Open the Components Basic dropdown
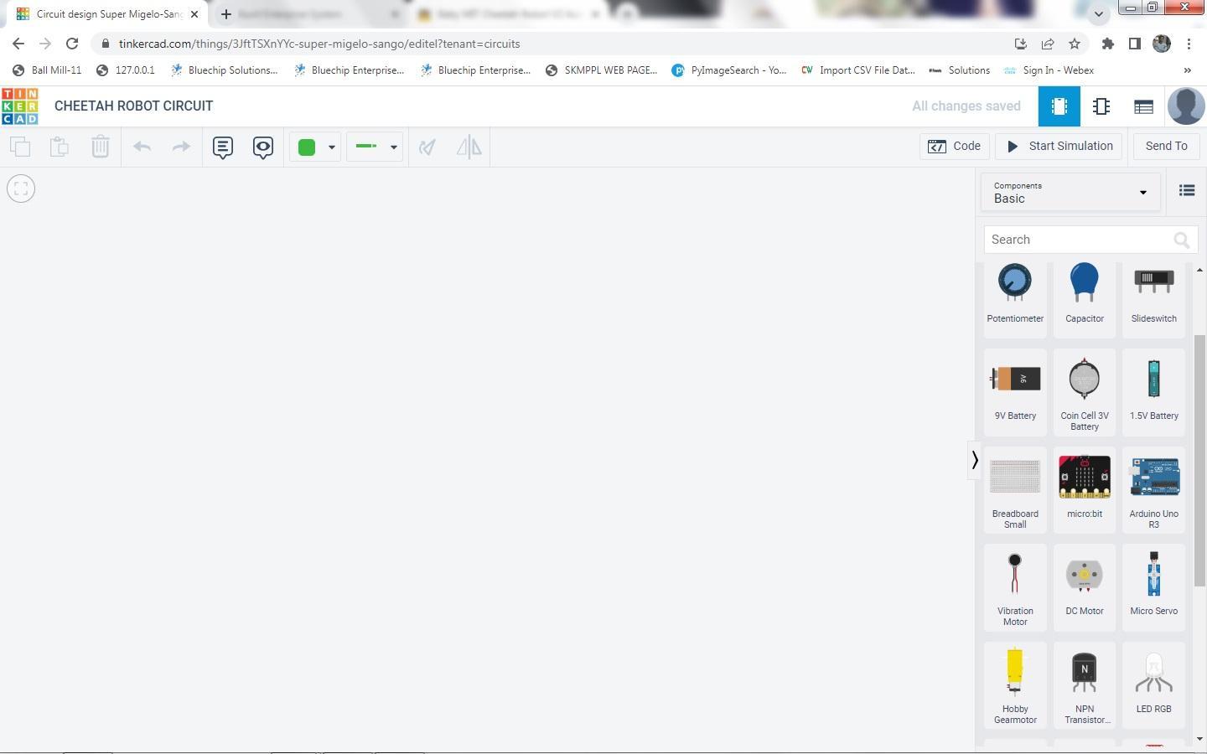Screen dimensions: 1207x754 click(x=1070, y=193)
